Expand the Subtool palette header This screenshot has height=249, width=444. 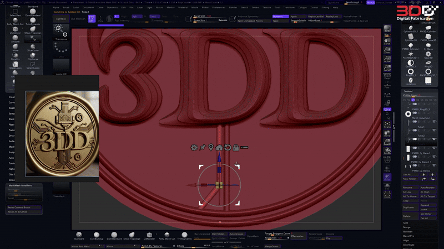click(x=408, y=91)
